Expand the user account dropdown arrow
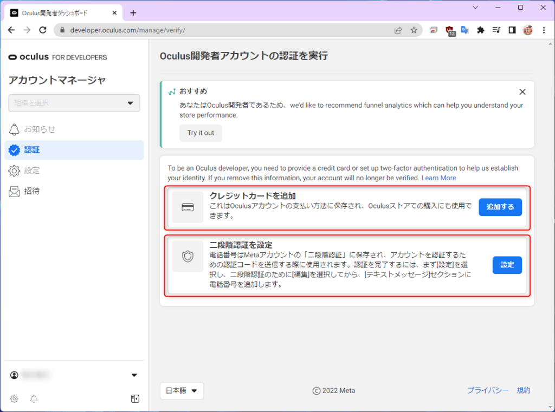Viewport: 555px width, 412px height. (x=134, y=375)
